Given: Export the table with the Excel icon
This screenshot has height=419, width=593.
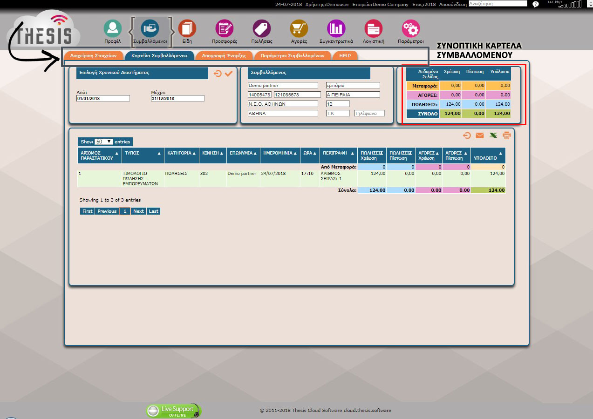Looking at the screenshot, I should pyautogui.click(x=493, y=135).
